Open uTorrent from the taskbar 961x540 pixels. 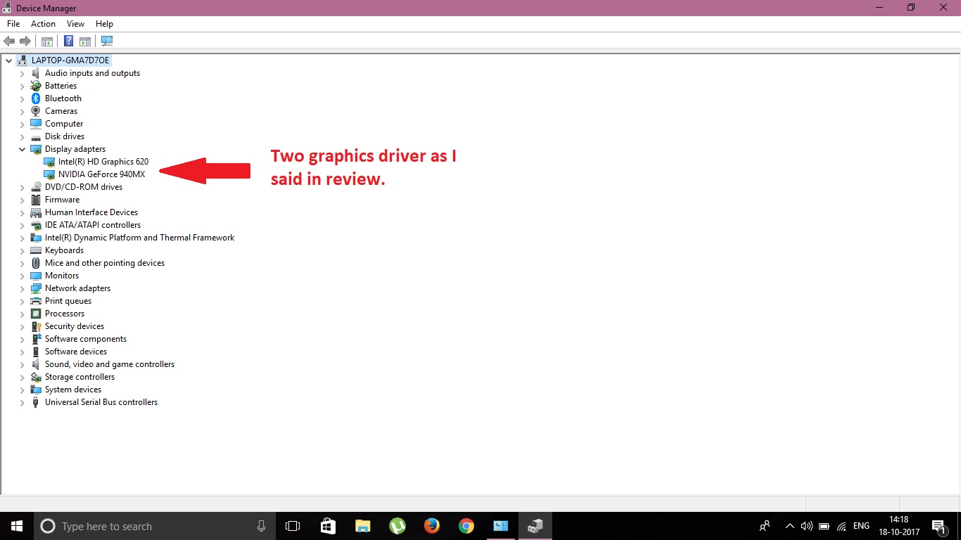coord(397,526)
